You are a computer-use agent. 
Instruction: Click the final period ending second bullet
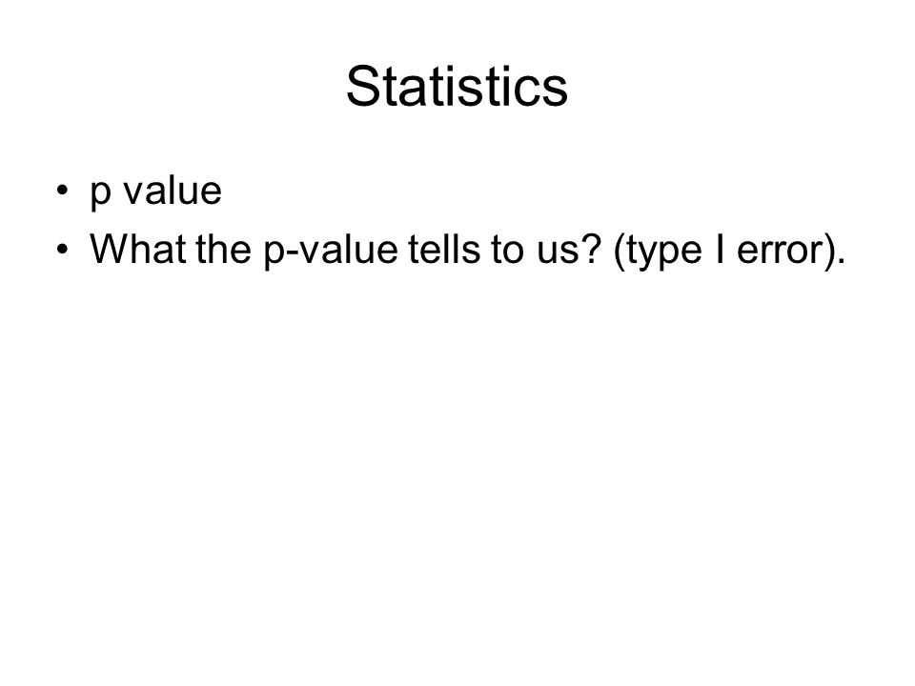tap(841, 261)
